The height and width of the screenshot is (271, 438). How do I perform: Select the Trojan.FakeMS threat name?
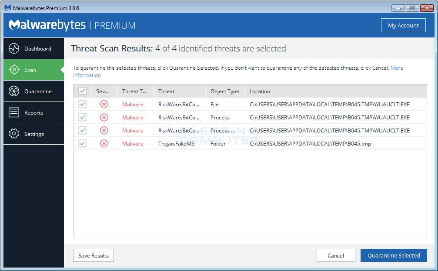[176, 143]
